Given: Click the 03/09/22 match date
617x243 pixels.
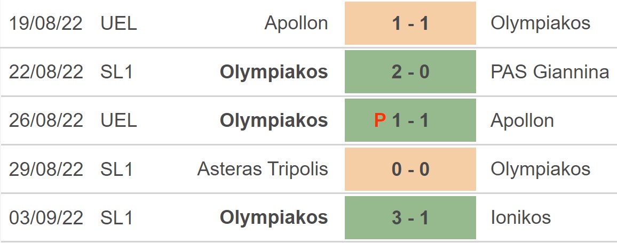Looking at the screenshot, I should [46, 217].
